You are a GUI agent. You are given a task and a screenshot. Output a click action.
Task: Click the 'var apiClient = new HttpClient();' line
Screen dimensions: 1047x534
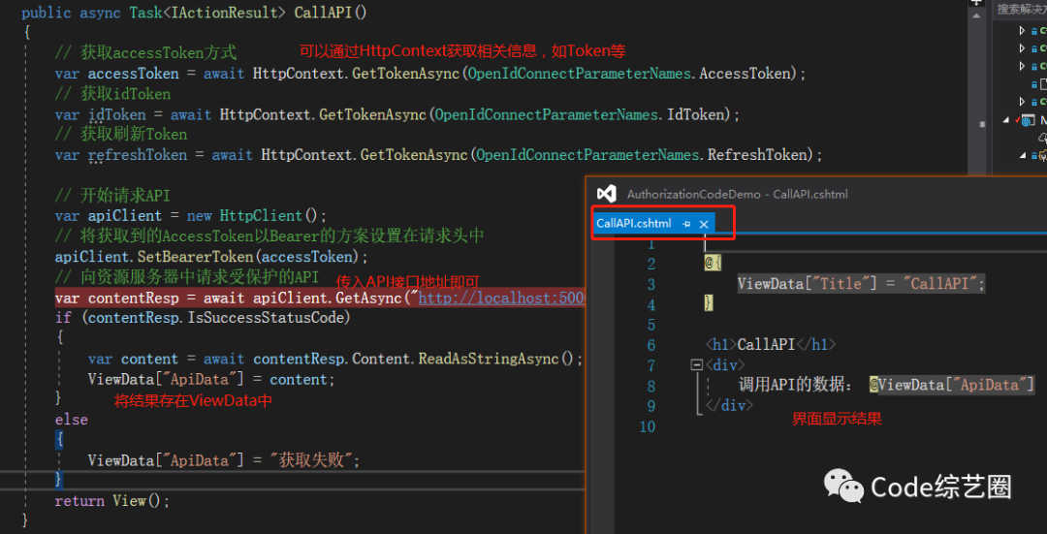coord(191,215)
